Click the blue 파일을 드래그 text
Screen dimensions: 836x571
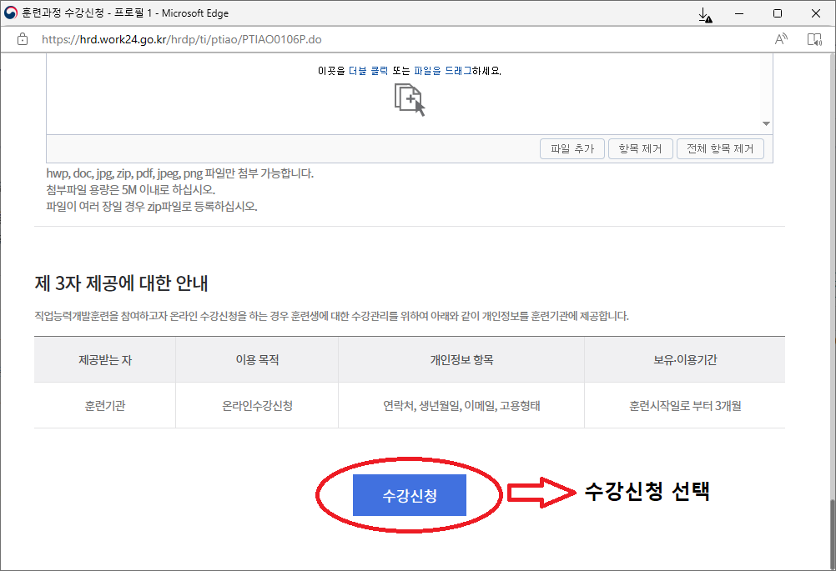(442, 71)
